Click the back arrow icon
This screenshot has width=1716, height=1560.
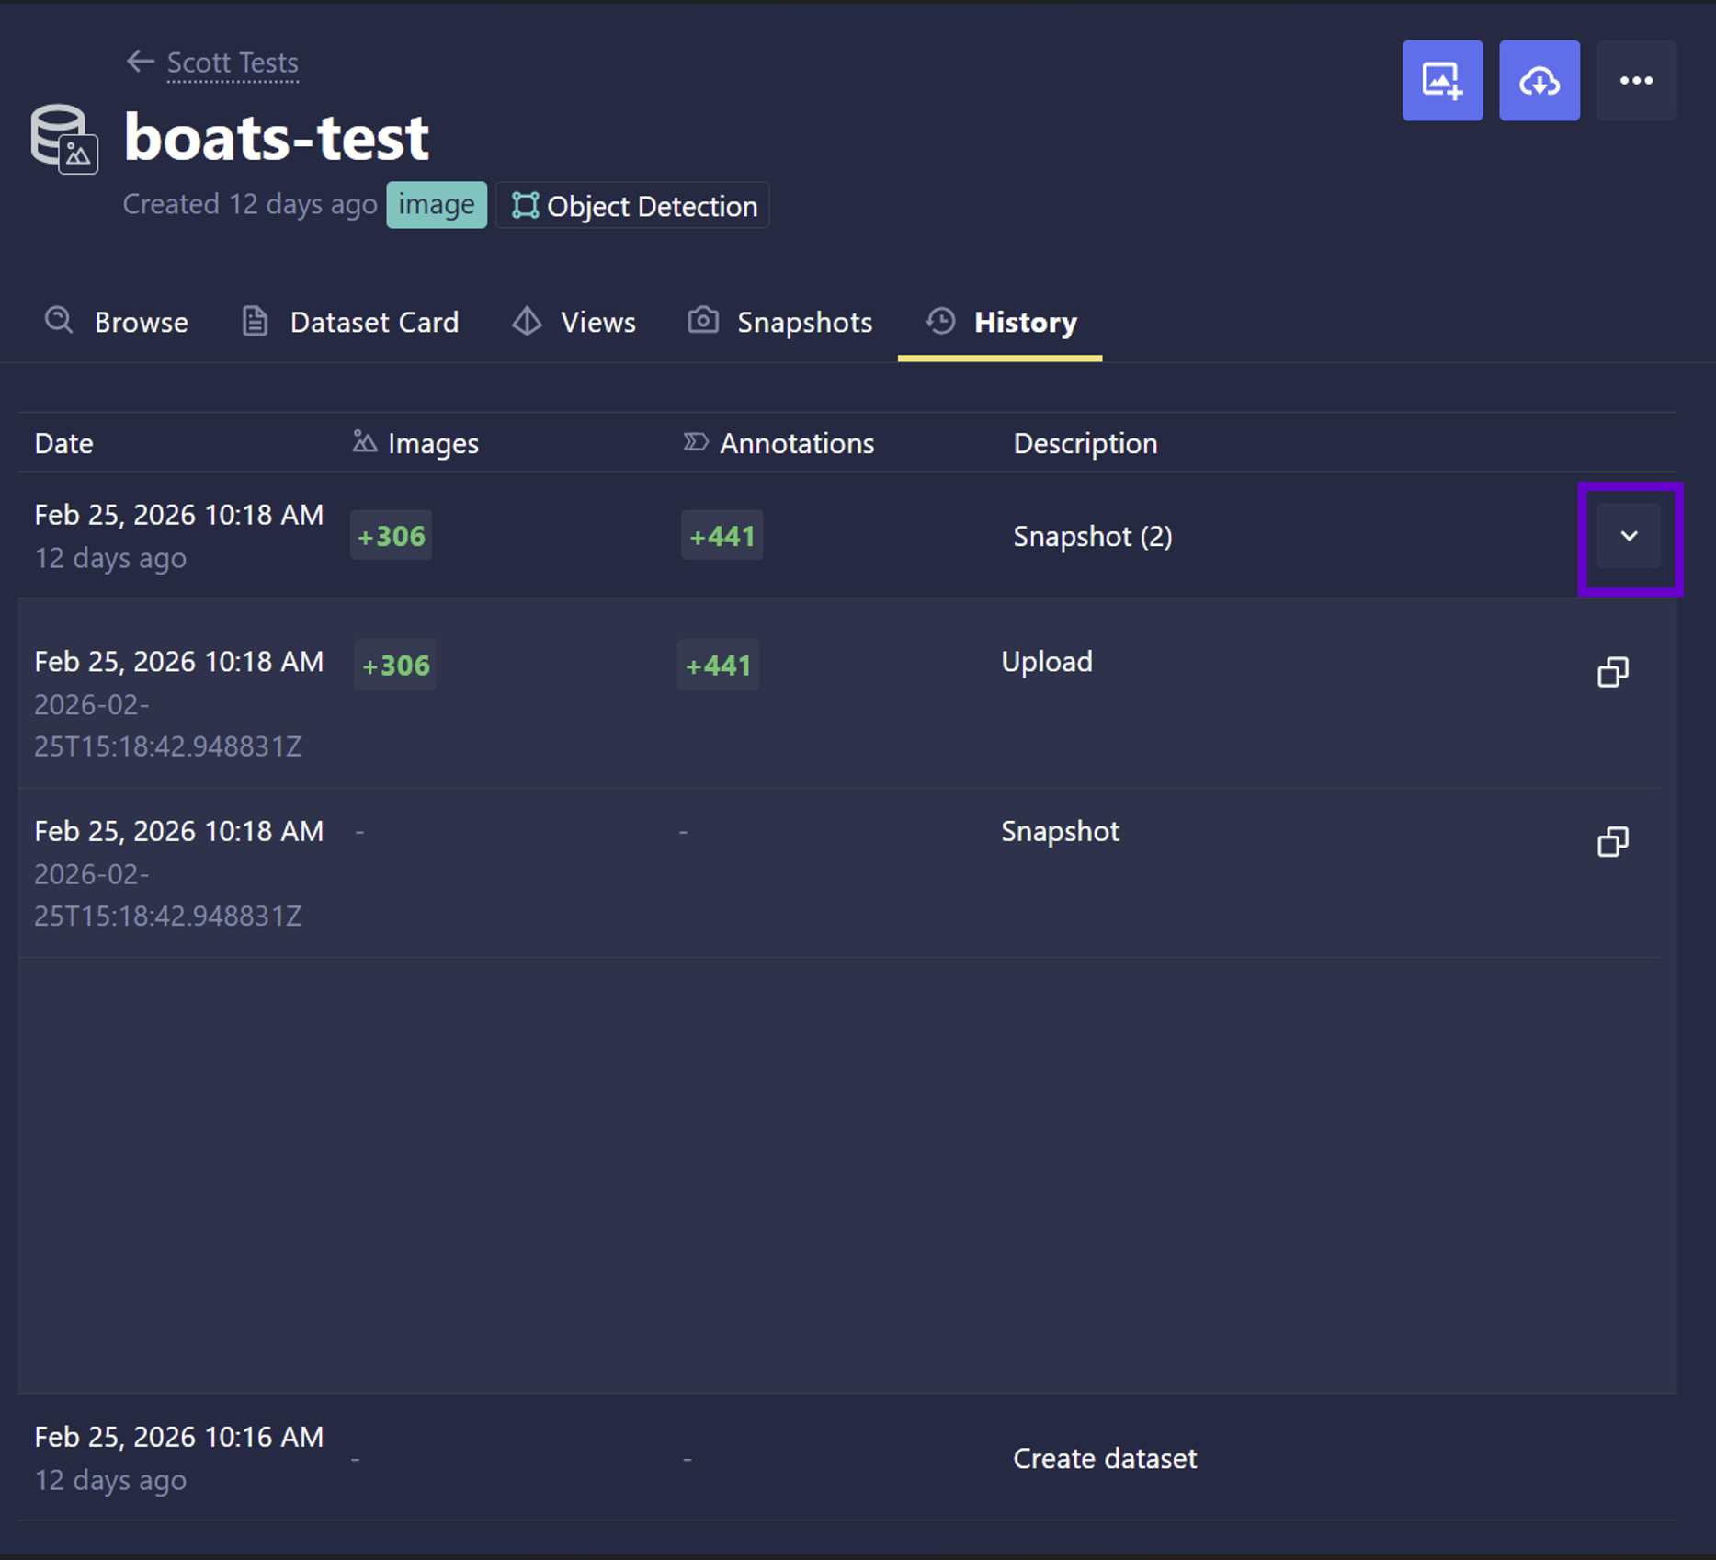click(x=140, y=62)
